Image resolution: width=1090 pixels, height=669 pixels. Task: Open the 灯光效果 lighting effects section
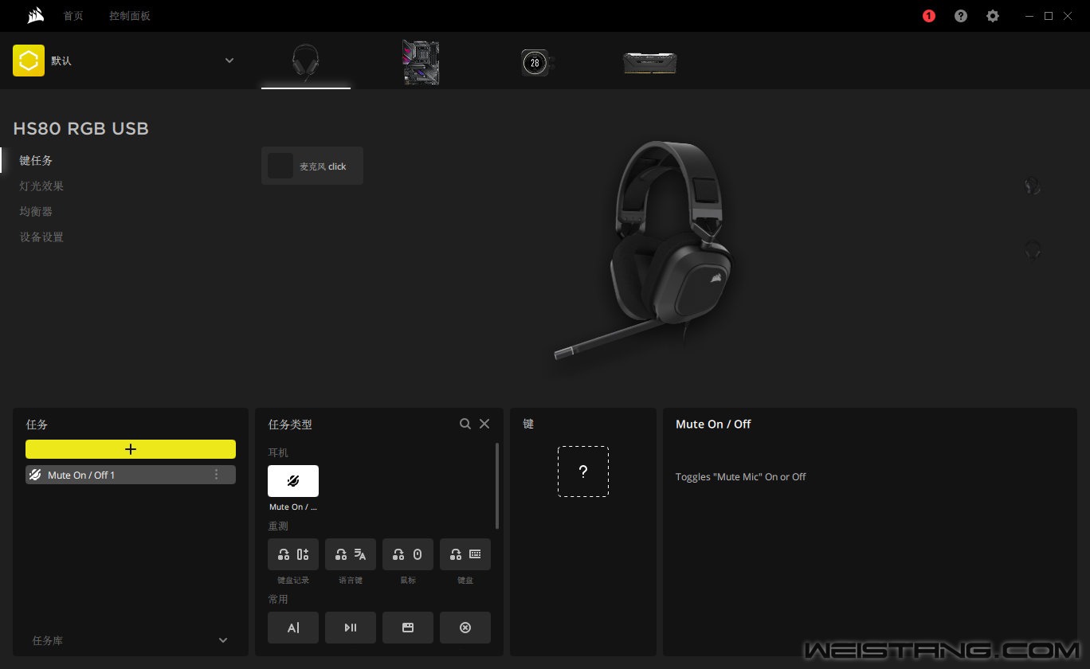click(x=41, y=186)
